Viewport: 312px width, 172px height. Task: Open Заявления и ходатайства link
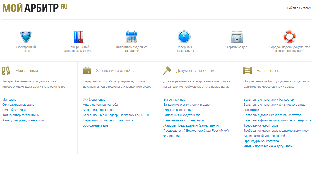click(x=182, y=115)
